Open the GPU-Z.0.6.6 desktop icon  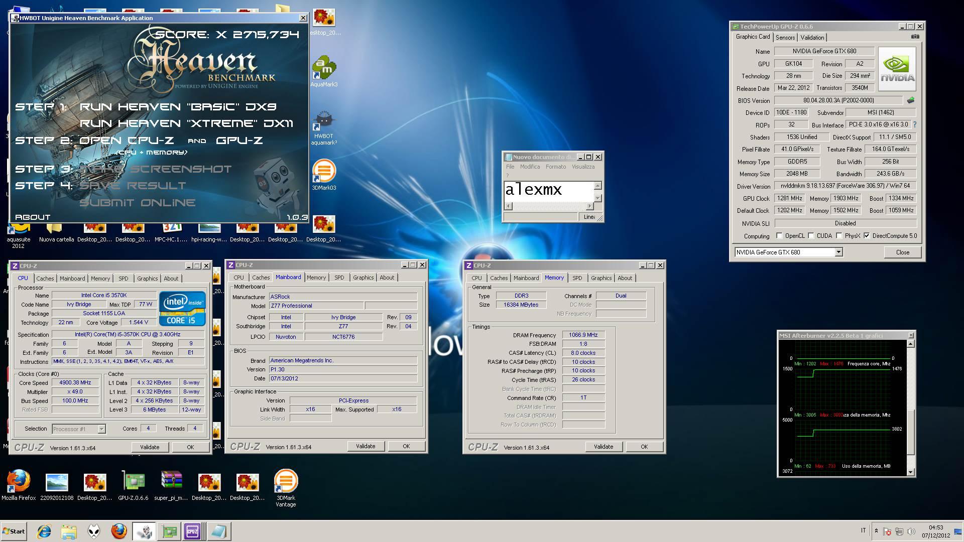[x=133, y=485]
